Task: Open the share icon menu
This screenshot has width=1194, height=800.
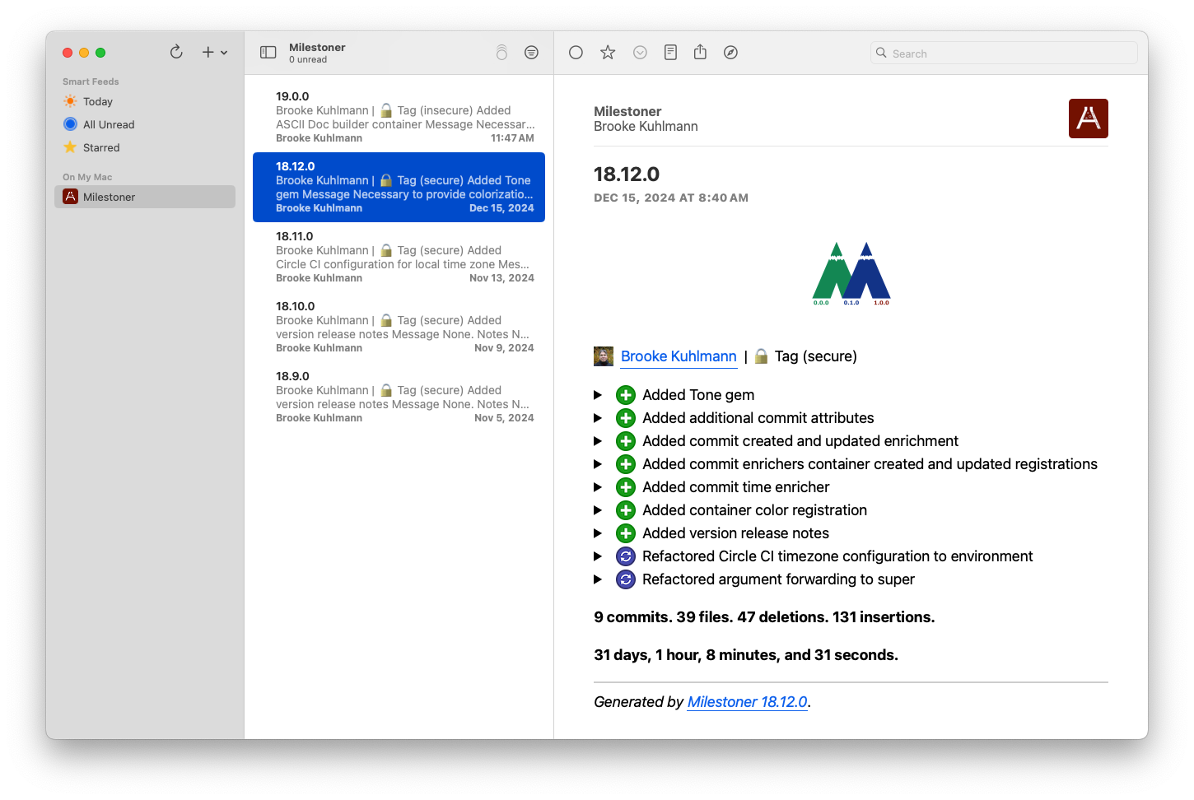Action: click(x=700, y=52)
